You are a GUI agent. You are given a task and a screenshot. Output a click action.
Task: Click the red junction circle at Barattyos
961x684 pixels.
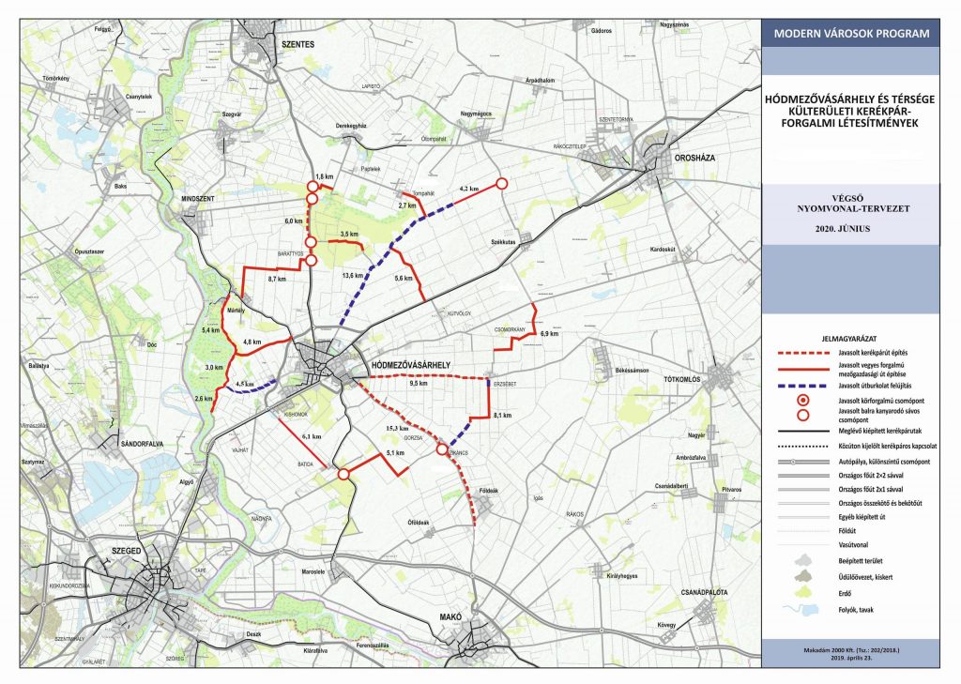coord(312,261)
